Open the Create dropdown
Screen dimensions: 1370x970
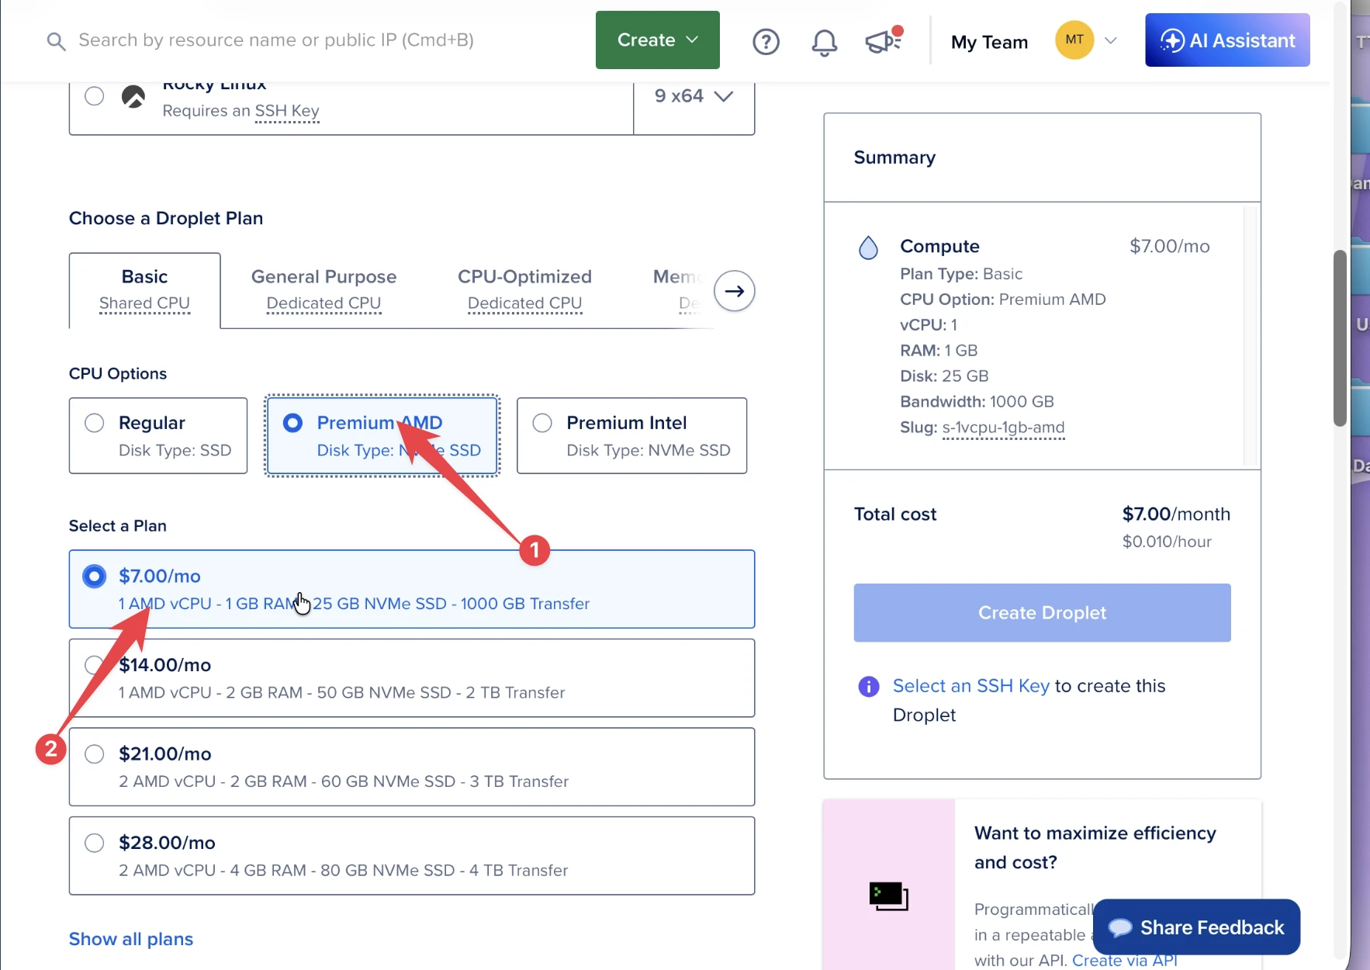tap(658, 40)
